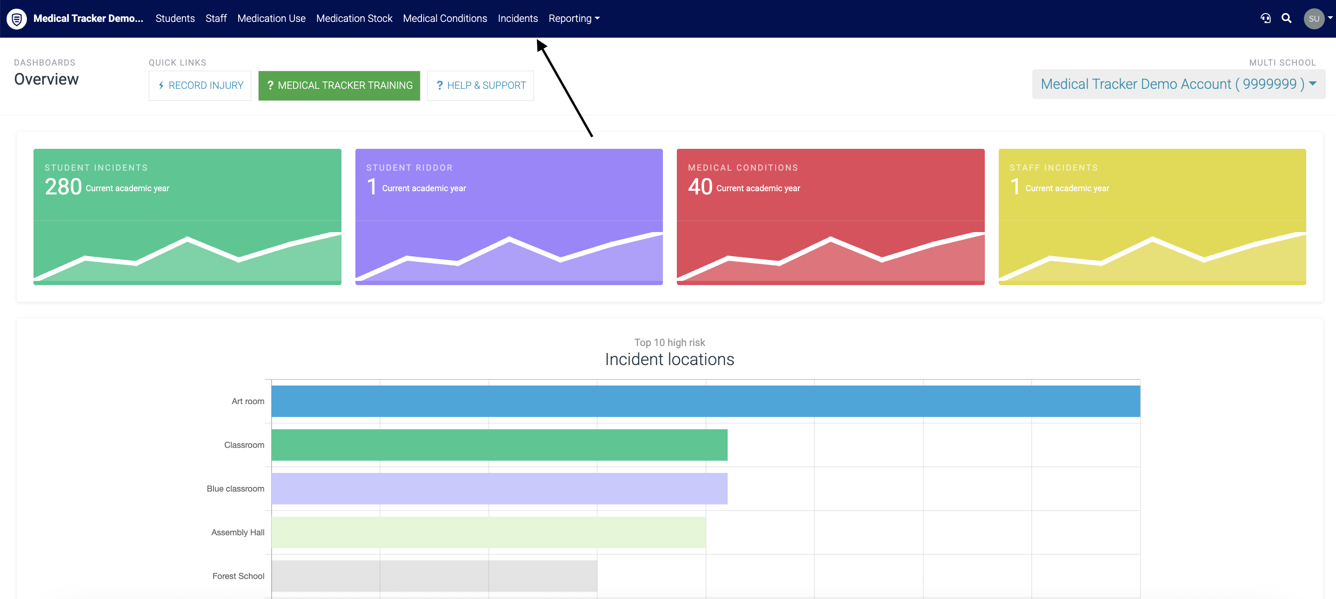Image resolution: width=1336 pixels, height=599 pixels.
Task: Select the Staff Incidents yellow card
Action: click(1151, 216)
